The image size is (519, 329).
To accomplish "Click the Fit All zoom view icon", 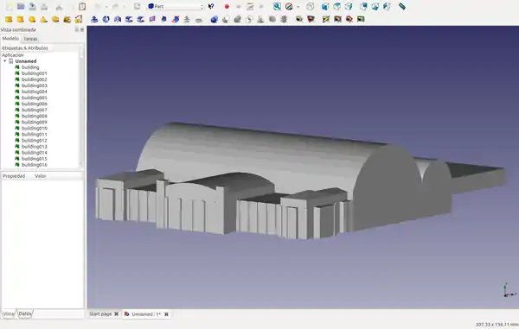I will [277, 6].
